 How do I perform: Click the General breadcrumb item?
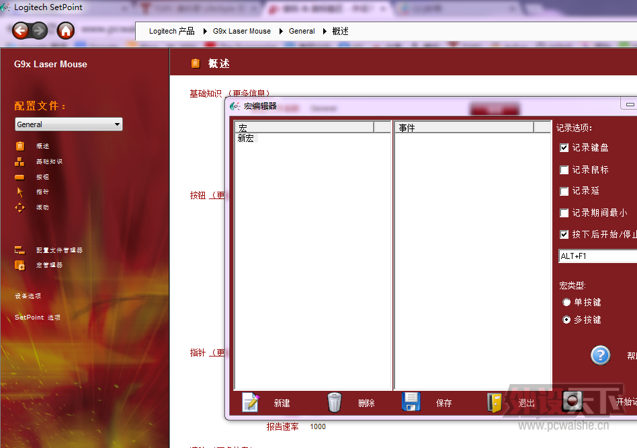click(302, 32)
